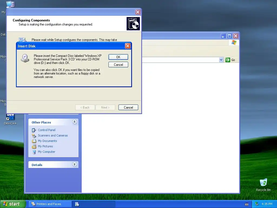The height and width of the screenshot is (208, 277).
Task: Click Cancel in the Insert Disk dialog
Action: pyautogui.click(x=118, y=64)
